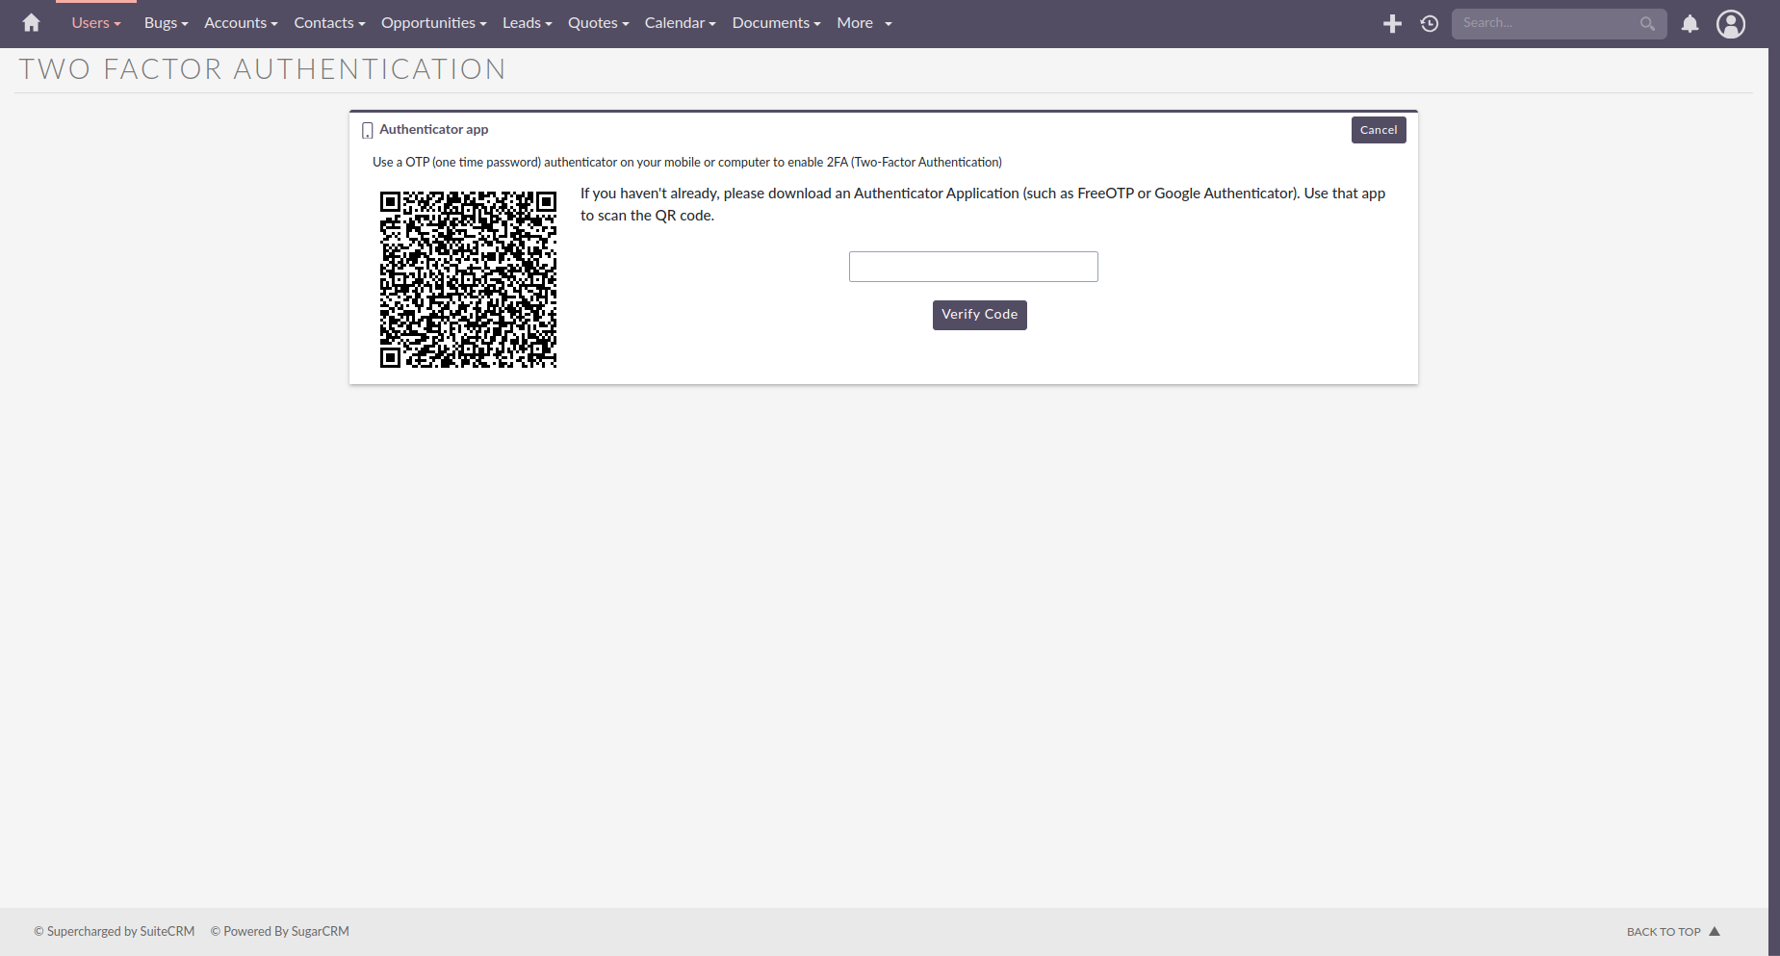Click inside the verification code input field
Viewport: 1780px width, 956px height.
click(972, 267)
